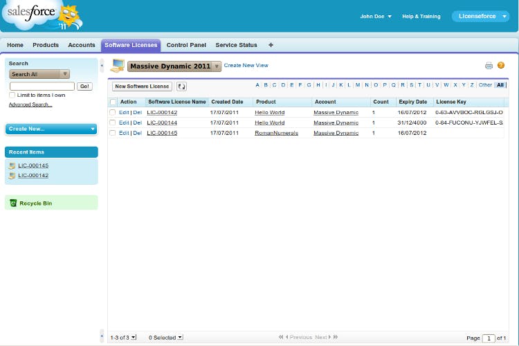The width and height of the screenshot is (519, 346).
Task: Select the Software Licenses tab
Action: pyautogui.click(x=131, y=45)
